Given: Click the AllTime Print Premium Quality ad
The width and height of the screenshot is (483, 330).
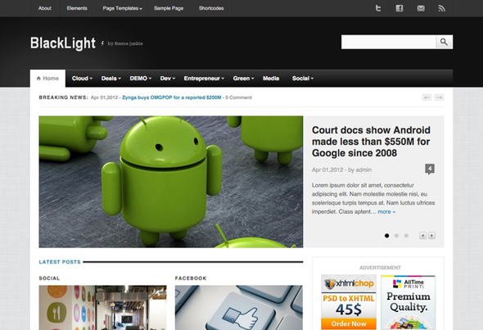Looking at the screenshot, I should click(x=409, y=303).
